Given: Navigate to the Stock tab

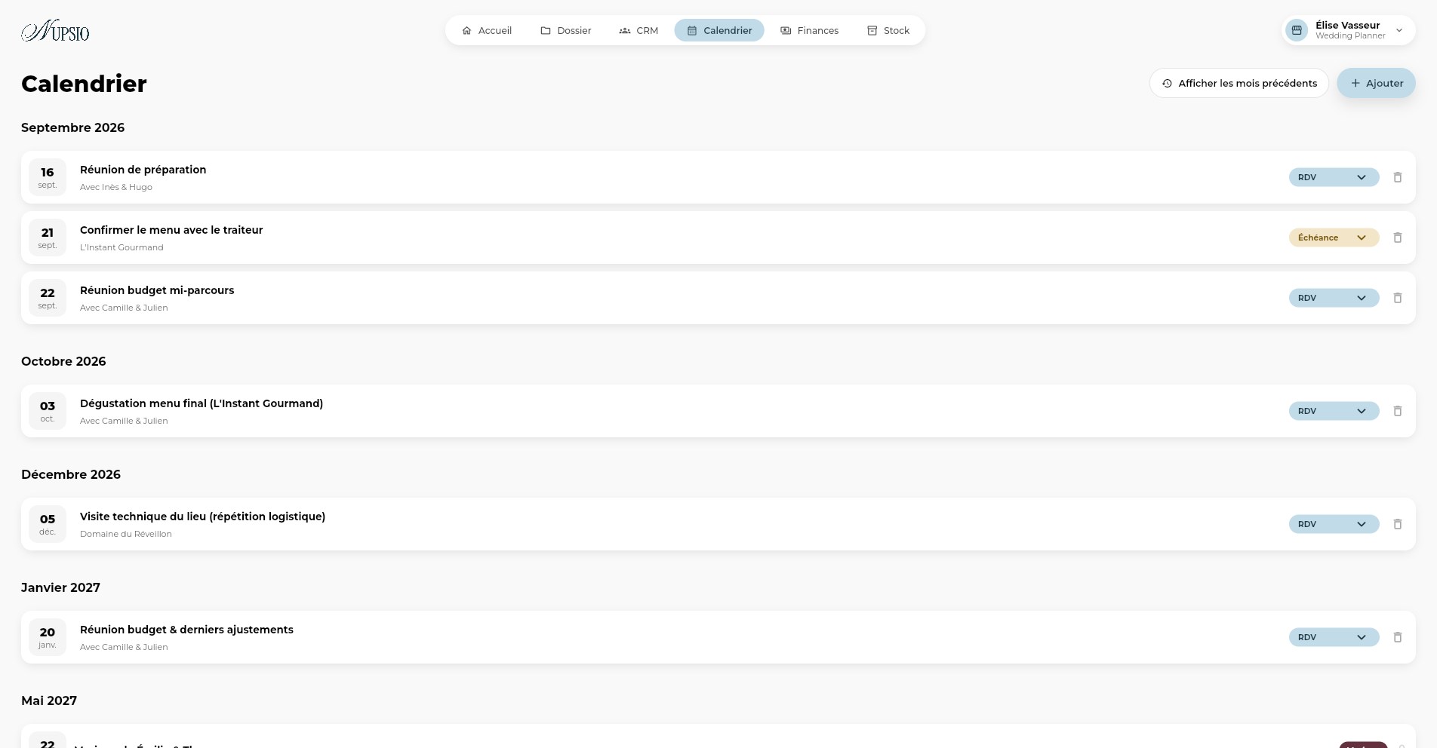Looking at the screenshot, I should (888, 30).
